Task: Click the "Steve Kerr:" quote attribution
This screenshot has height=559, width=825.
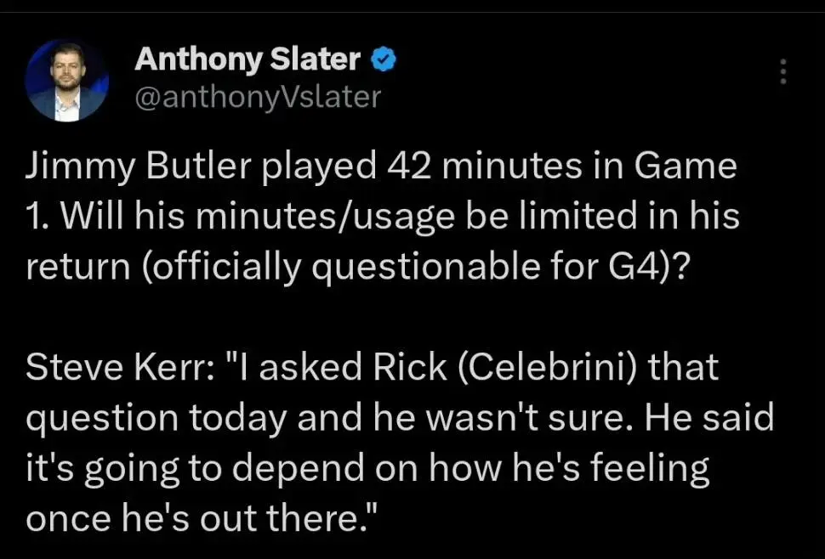Action: (x=120, y=368)
